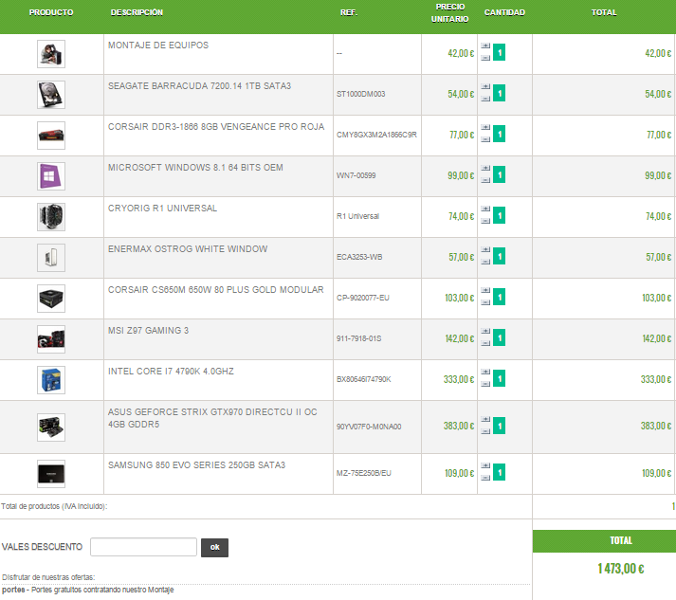Click the PRECIO UNITARIO column header
The height and width of the screenshot is (600, 676).
tap(449, 13)
